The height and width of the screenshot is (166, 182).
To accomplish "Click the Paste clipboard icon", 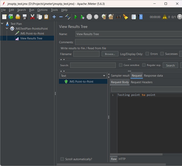I will (46, 17).
